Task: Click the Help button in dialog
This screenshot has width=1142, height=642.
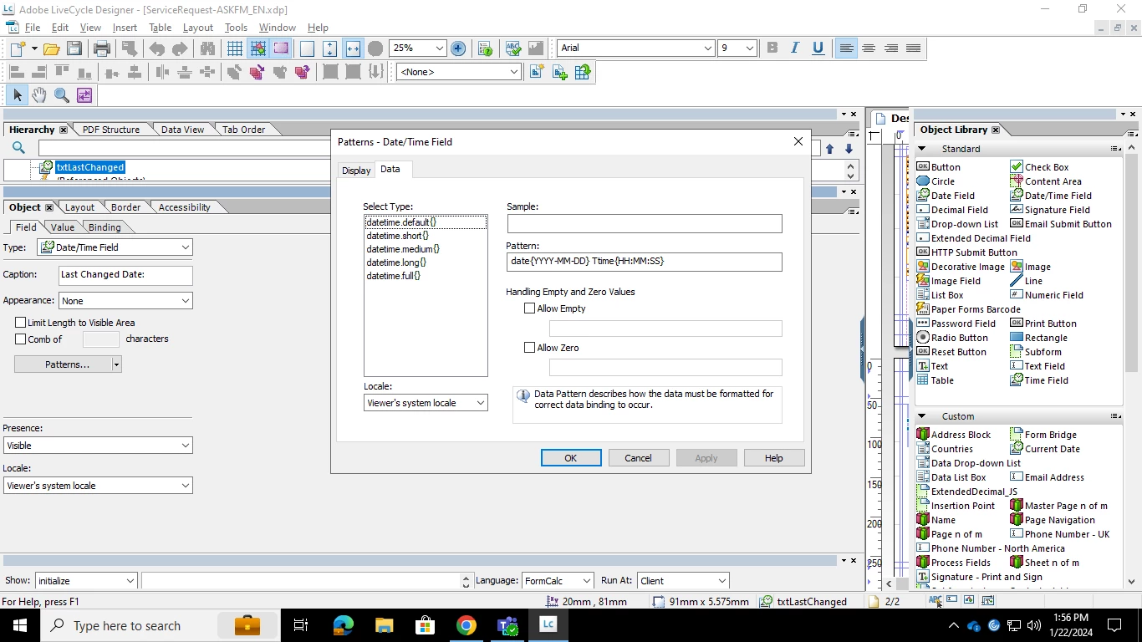Action: coord(774,458)
